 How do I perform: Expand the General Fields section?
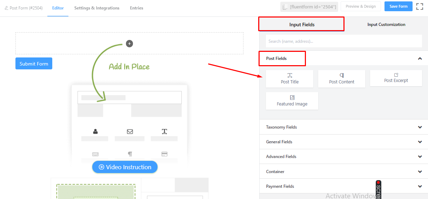coord(344,142)
